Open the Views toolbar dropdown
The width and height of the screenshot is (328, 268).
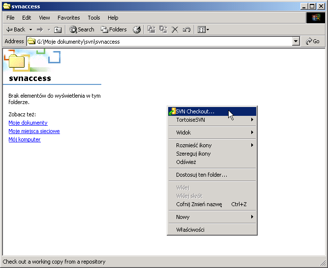tap(203, 29)
